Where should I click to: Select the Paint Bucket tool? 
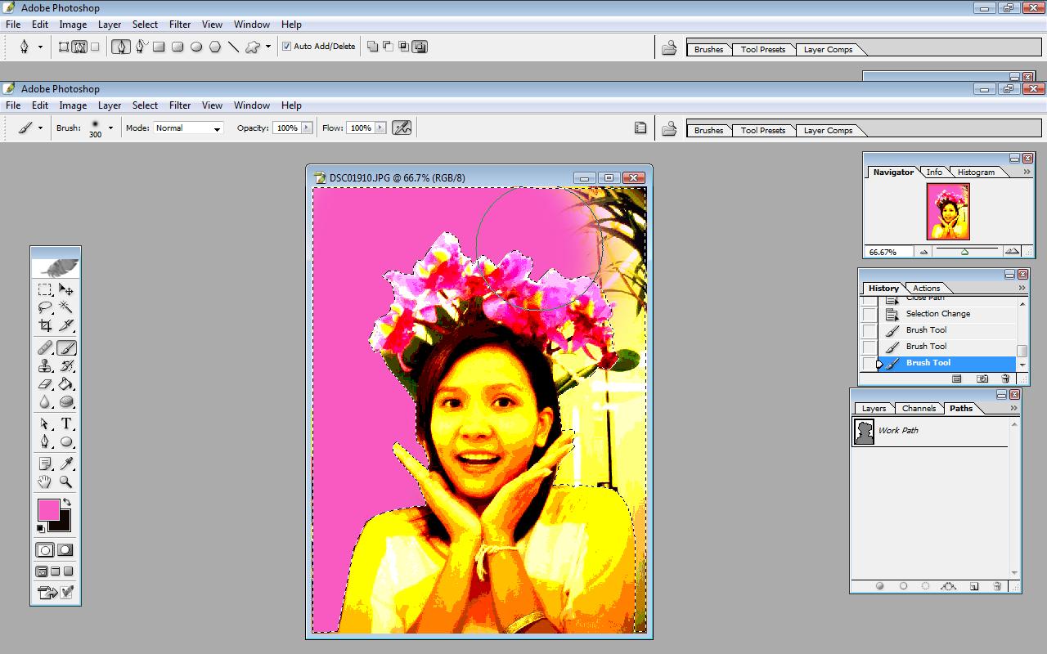pos(66,384)
